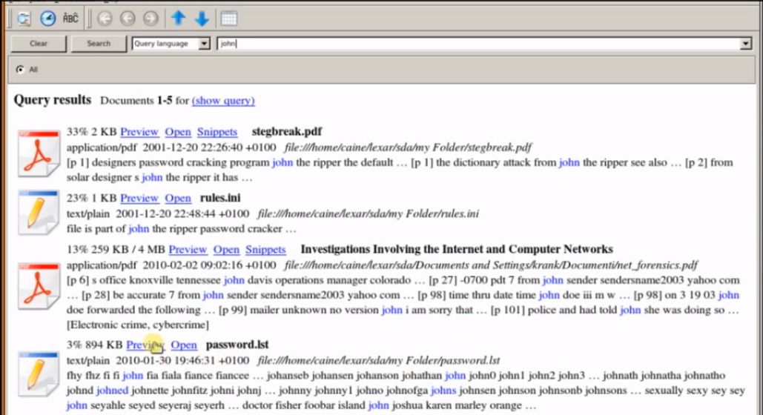The image size is (763, 415).
Task: Sort results ascending with up arrow
Action: point(179,19)
